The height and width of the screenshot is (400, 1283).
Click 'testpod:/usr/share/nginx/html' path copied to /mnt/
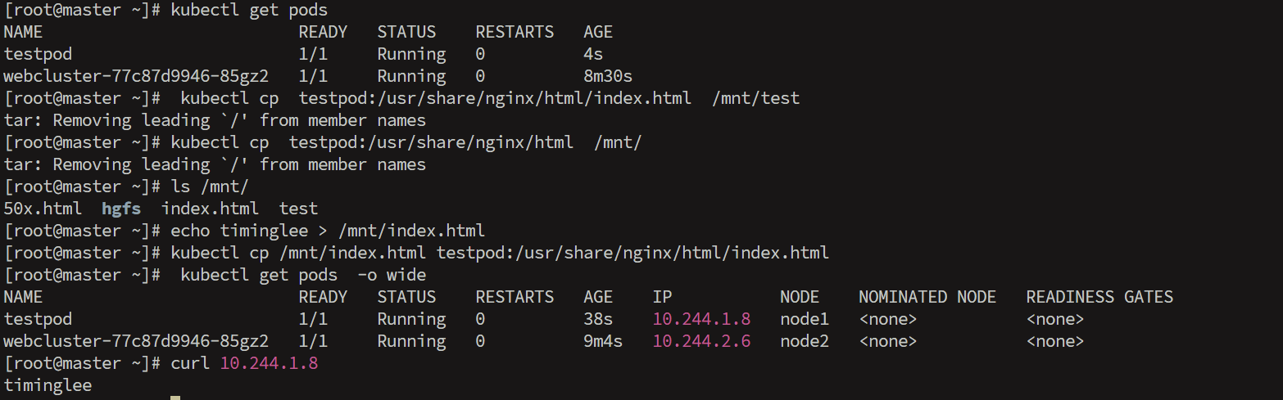(431, 143)
